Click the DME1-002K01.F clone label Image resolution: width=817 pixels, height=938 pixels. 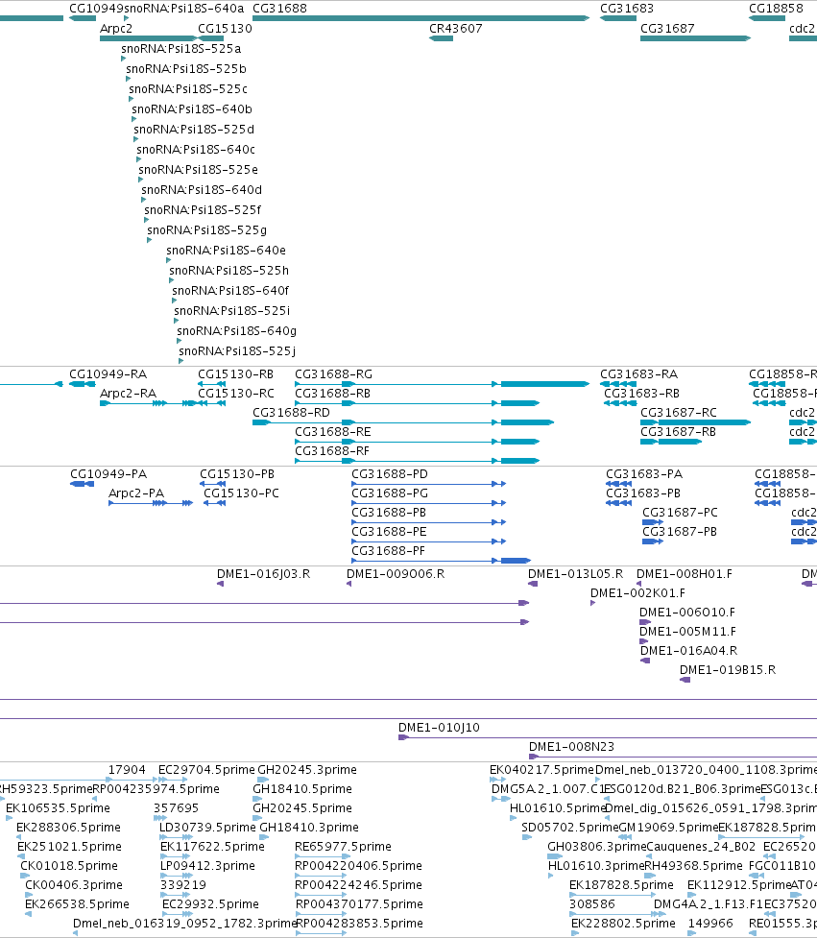pos(638,593)
